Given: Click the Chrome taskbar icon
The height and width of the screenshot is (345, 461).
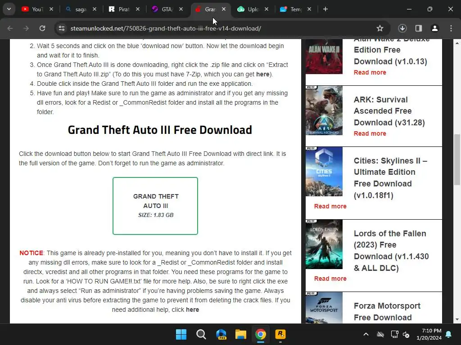Looking at the screenshot, I should 261,334.
